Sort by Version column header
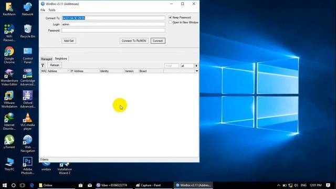Viewport: 336px width, 189px height. [x=131, y=71]
